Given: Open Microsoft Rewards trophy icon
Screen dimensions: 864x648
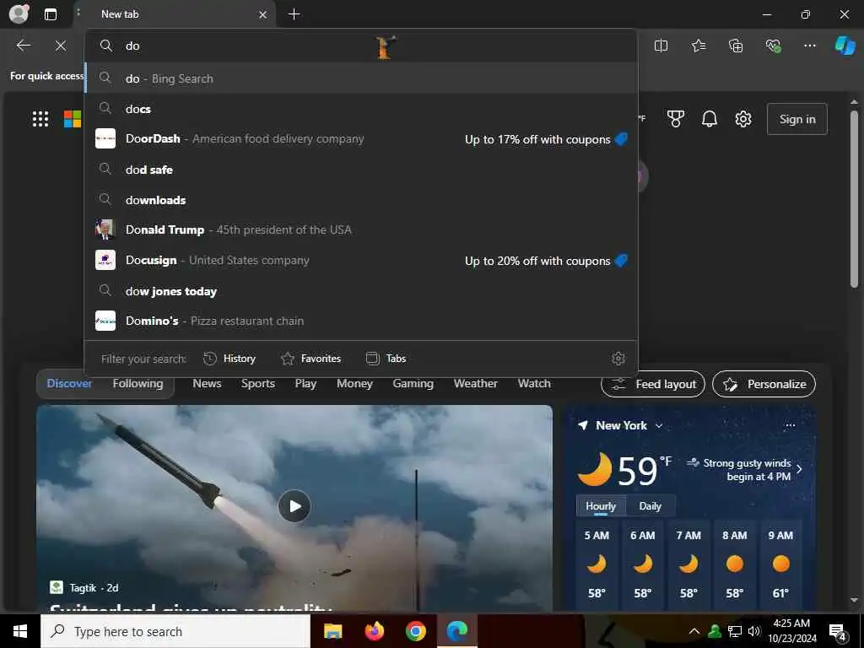Looking at the screenshot, I should [x=676, y=118].
